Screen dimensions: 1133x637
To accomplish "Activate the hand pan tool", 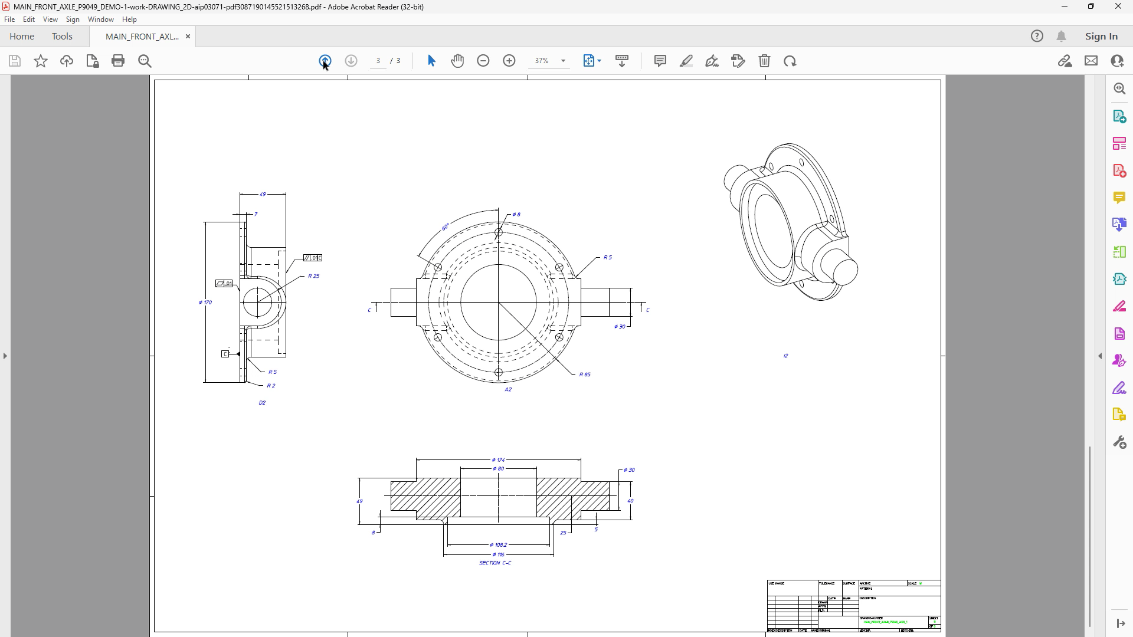I will click(457, 61).
